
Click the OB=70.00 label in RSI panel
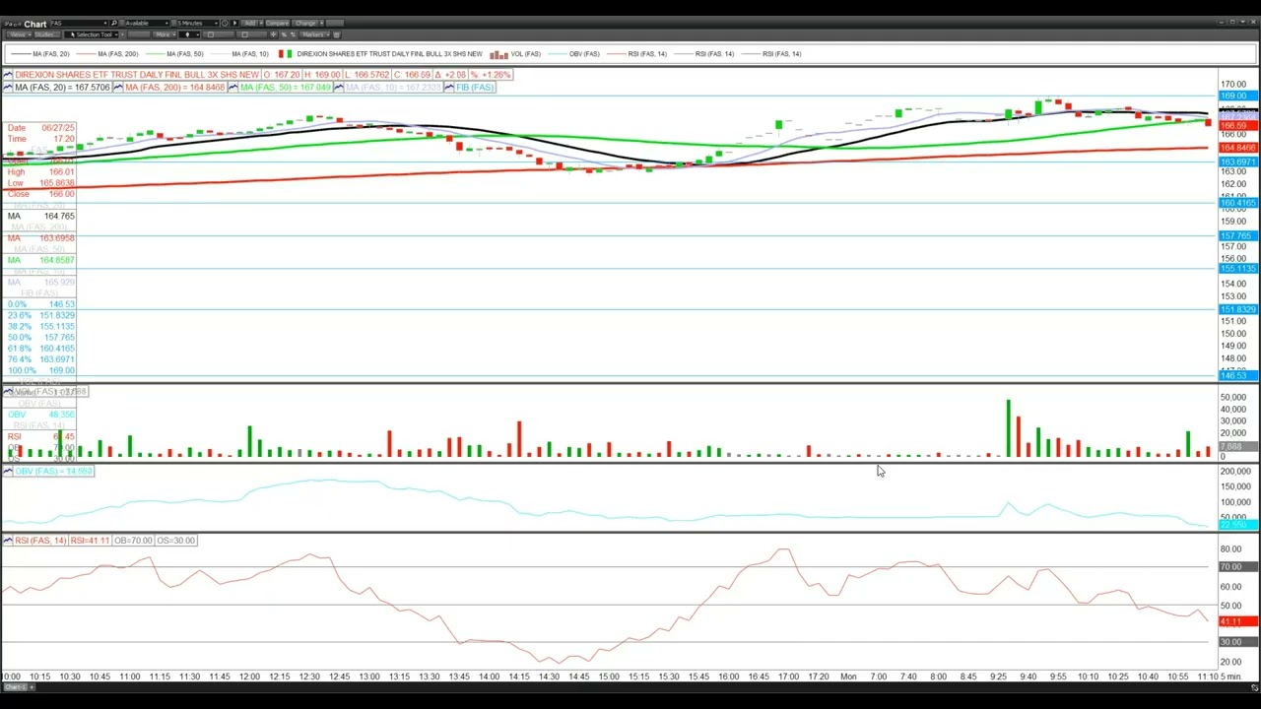coord(133,541)
